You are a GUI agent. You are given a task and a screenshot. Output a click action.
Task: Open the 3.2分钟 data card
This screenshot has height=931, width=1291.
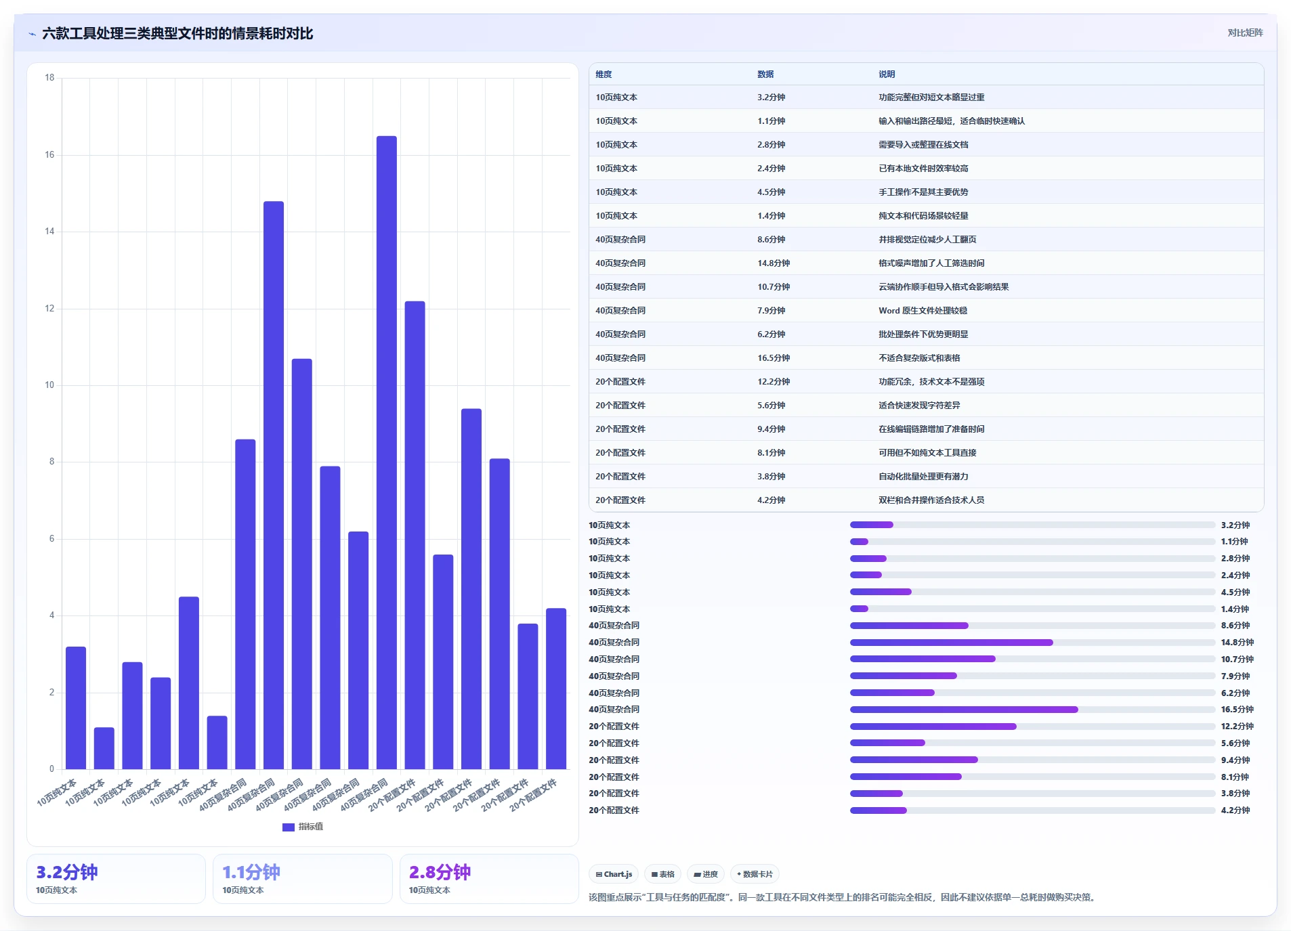116,879
